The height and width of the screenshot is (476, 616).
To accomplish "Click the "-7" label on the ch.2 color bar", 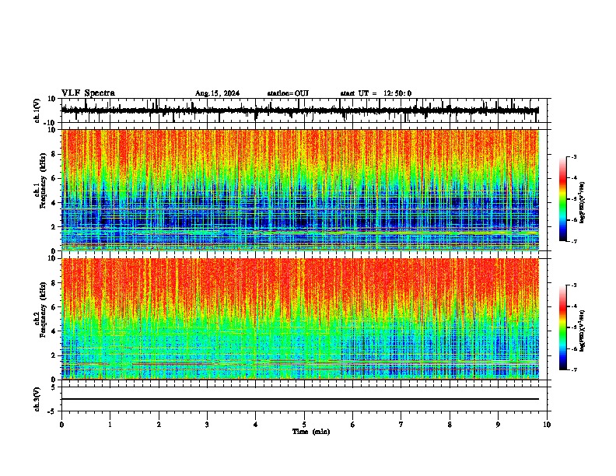I will pyautogui.click(x=574, y=370).
